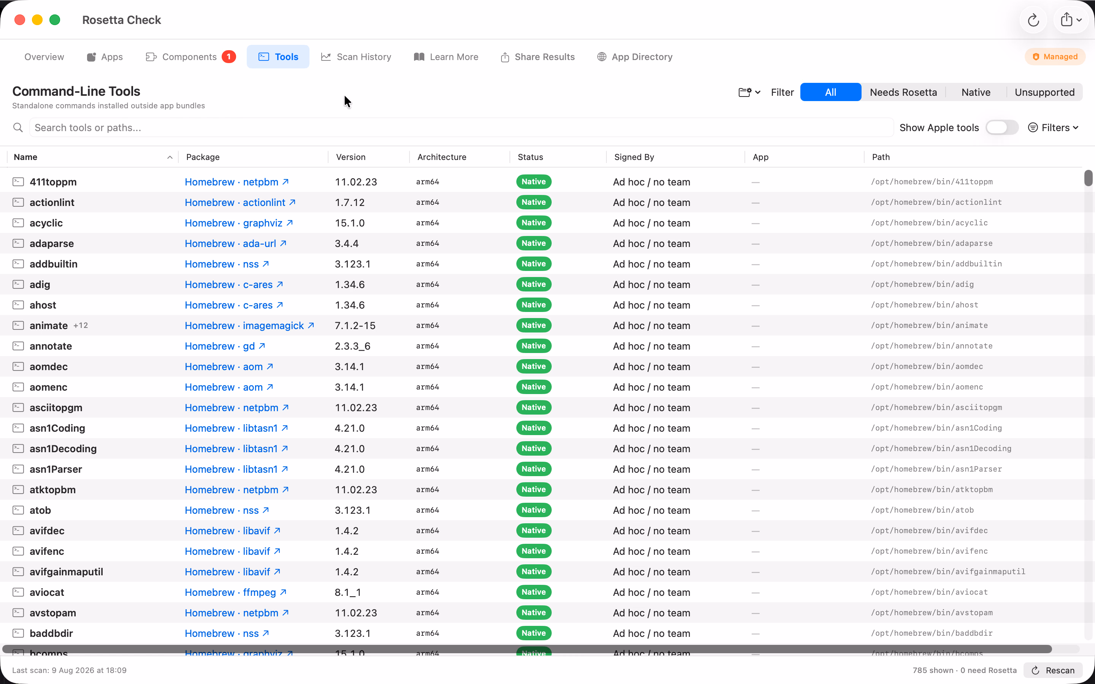The width and height of the screenshot is (1095, 684).
Task: Open the folder options dropdown near Filter
Action: (x=749, y=92)
